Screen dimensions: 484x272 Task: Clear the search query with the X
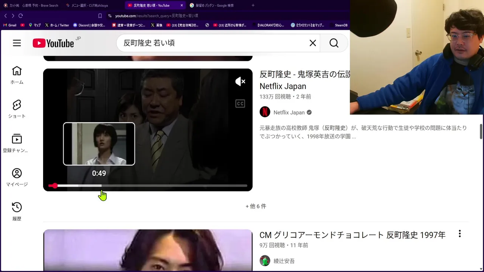(313, 43)
